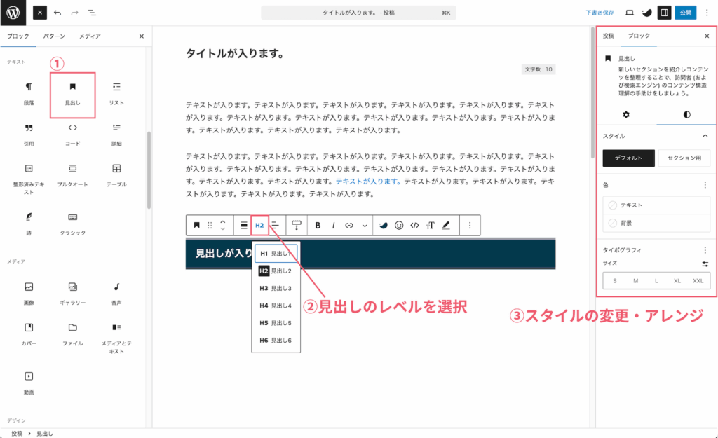Insert a 整形済みテキスト preformatted block
This screenshot has height=438, width=718.
(x=29, y=179)
